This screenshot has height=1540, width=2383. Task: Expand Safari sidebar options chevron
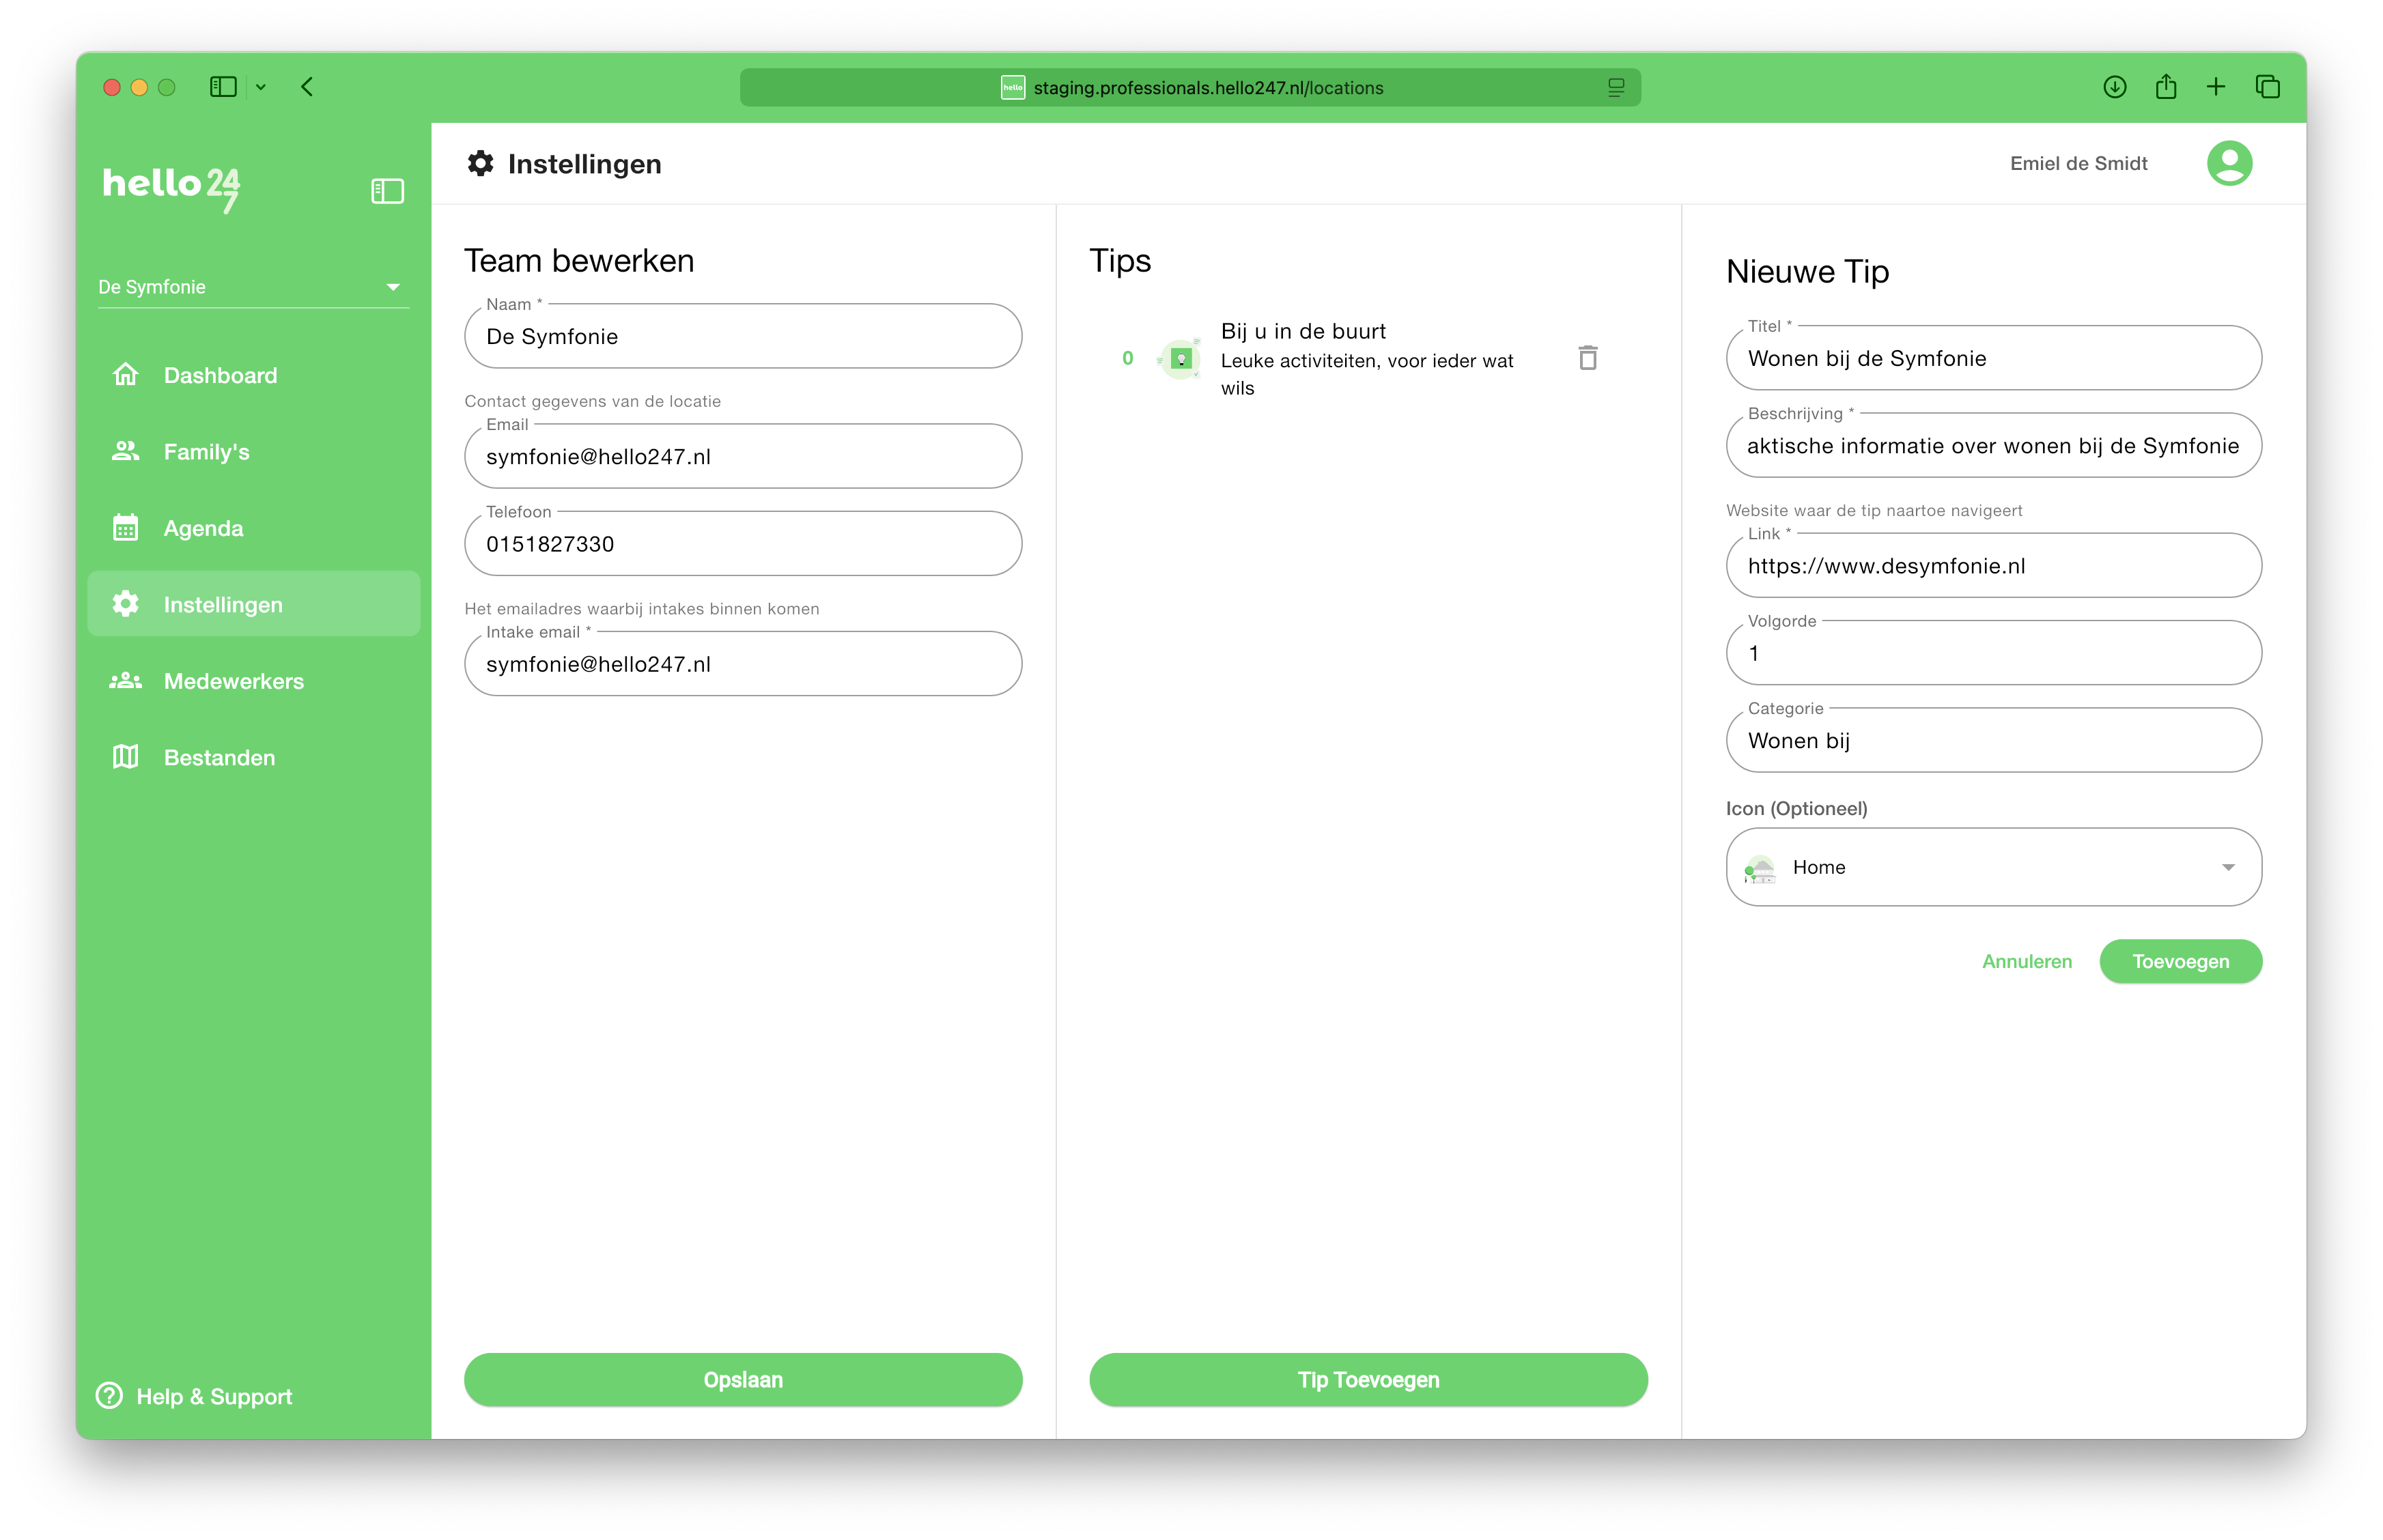pos(261,87)
